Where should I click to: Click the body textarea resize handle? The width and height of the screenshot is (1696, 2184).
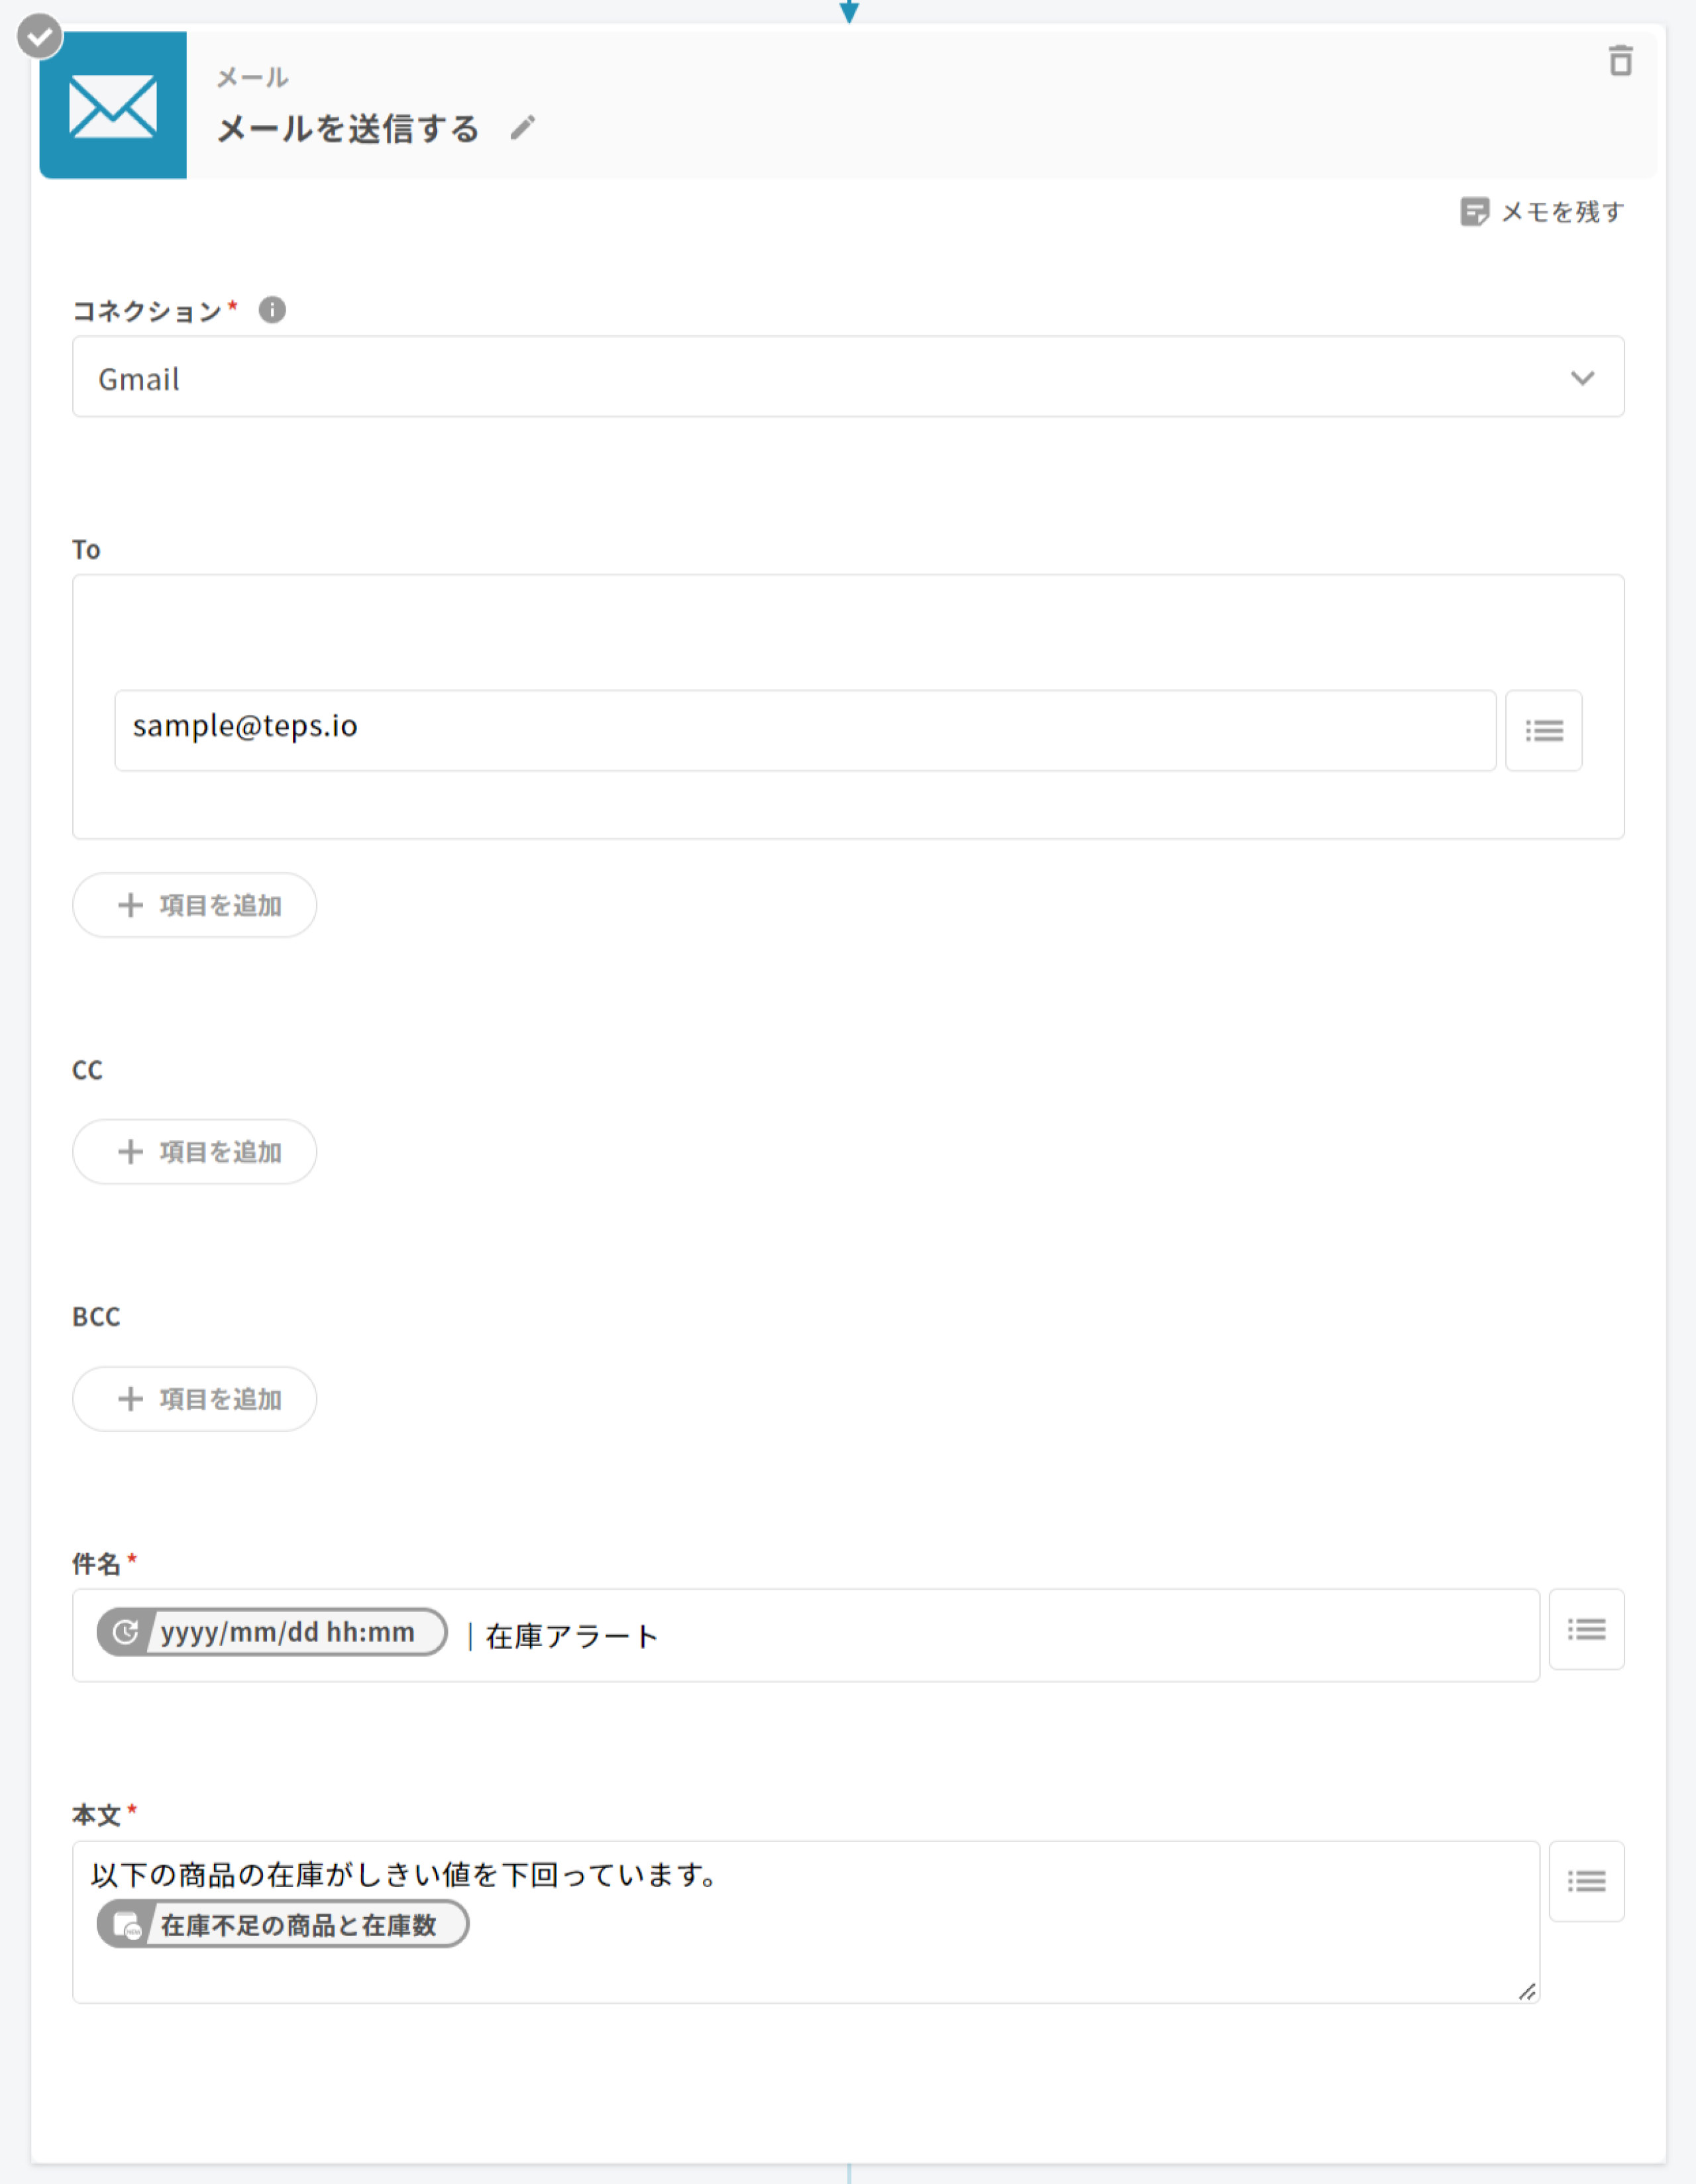click(1527, 1992)
